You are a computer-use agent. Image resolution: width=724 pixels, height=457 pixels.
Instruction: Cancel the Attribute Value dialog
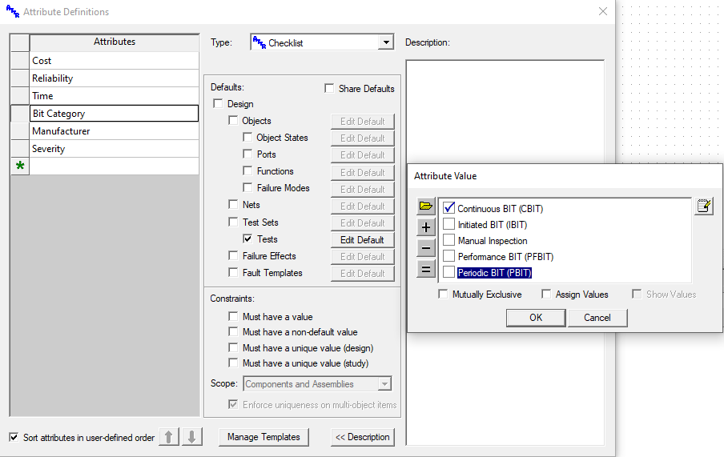click(597, 317)
